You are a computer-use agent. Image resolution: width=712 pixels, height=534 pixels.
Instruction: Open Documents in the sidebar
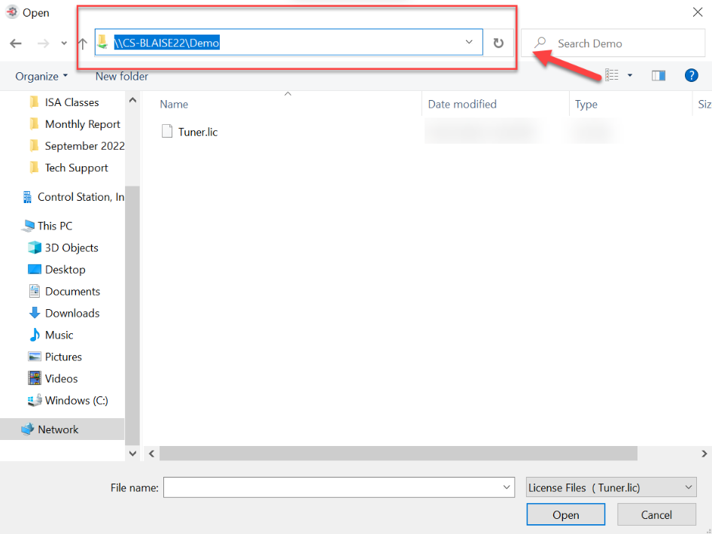click(x=72, y=291)
